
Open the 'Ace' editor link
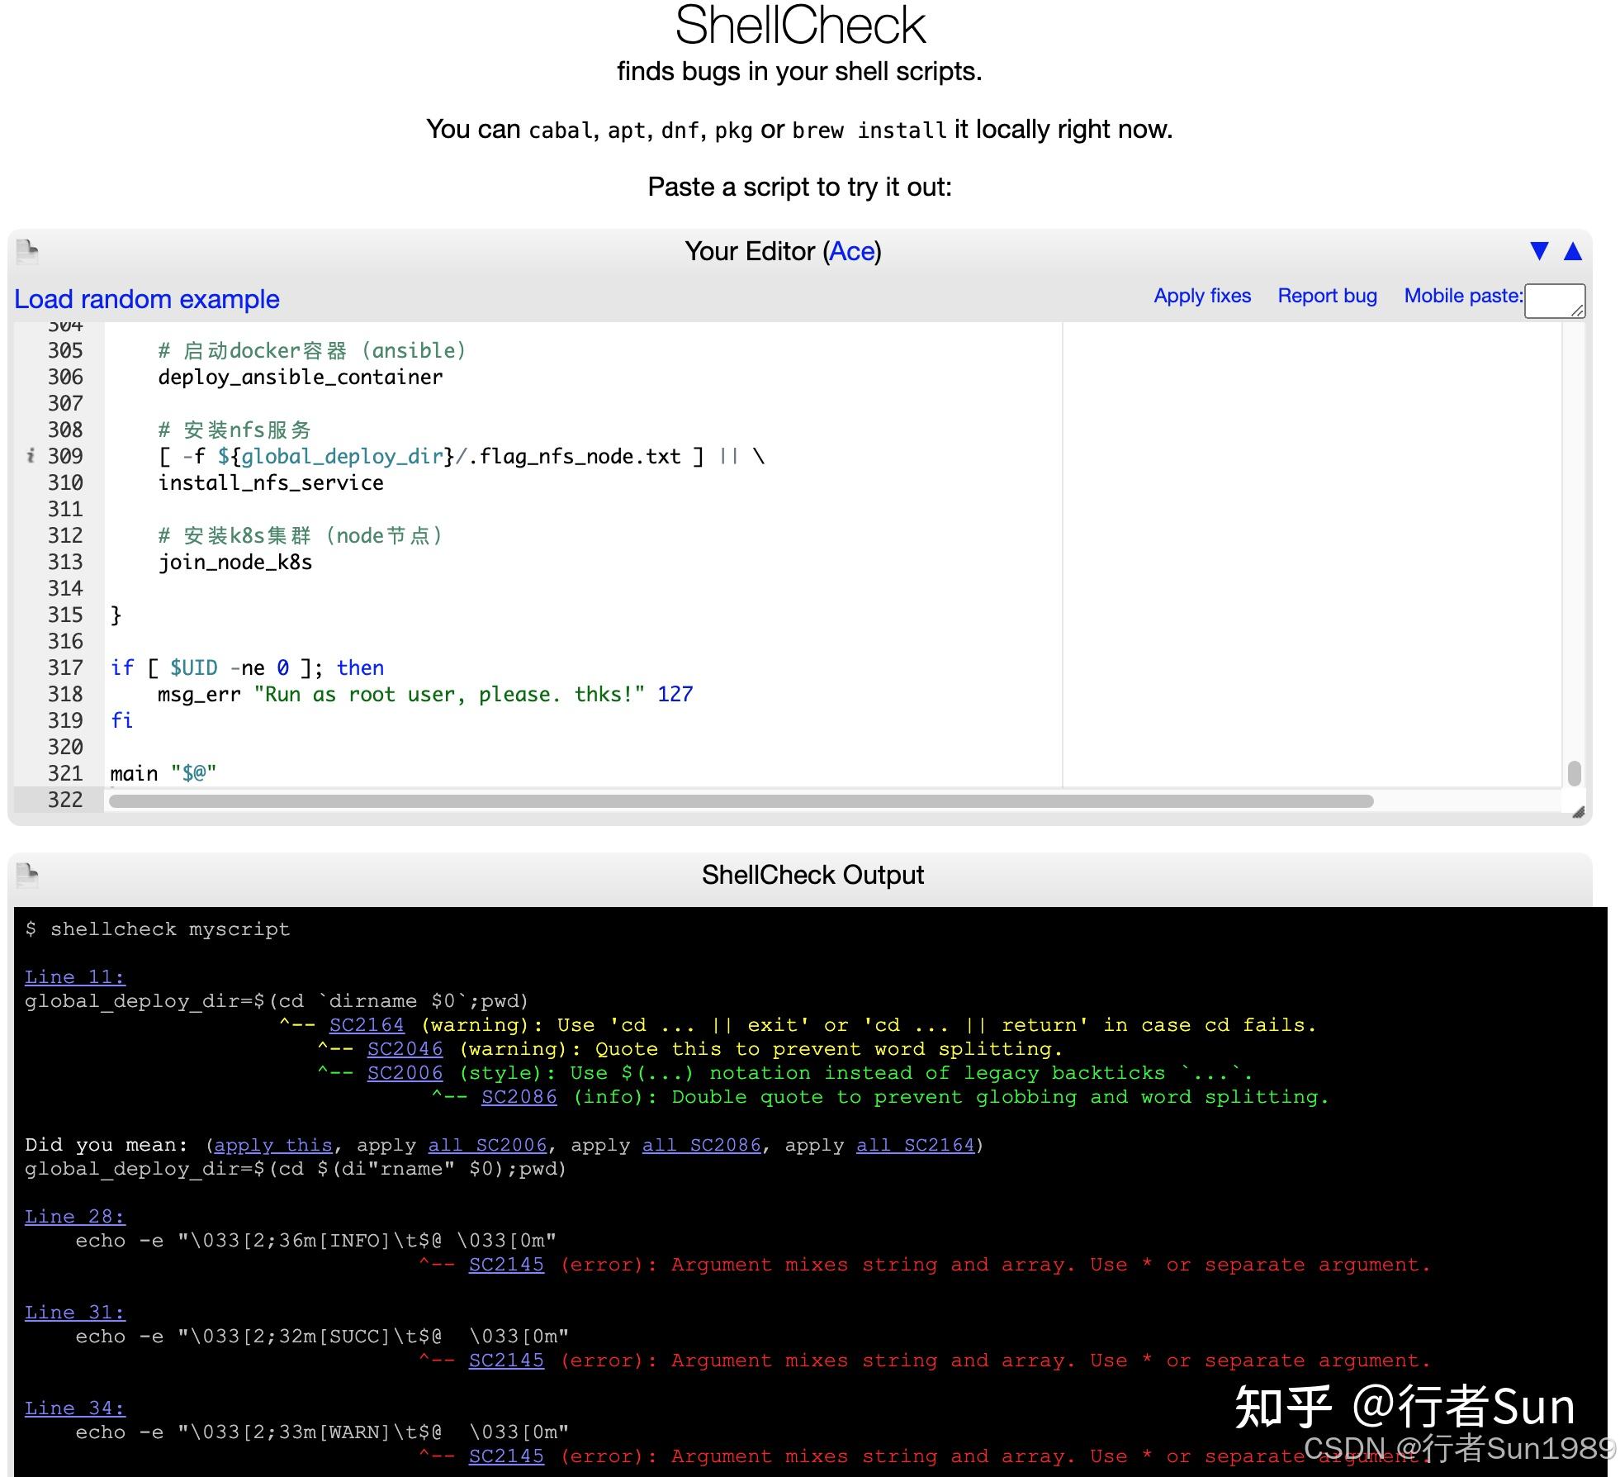(x=853, y=251)
